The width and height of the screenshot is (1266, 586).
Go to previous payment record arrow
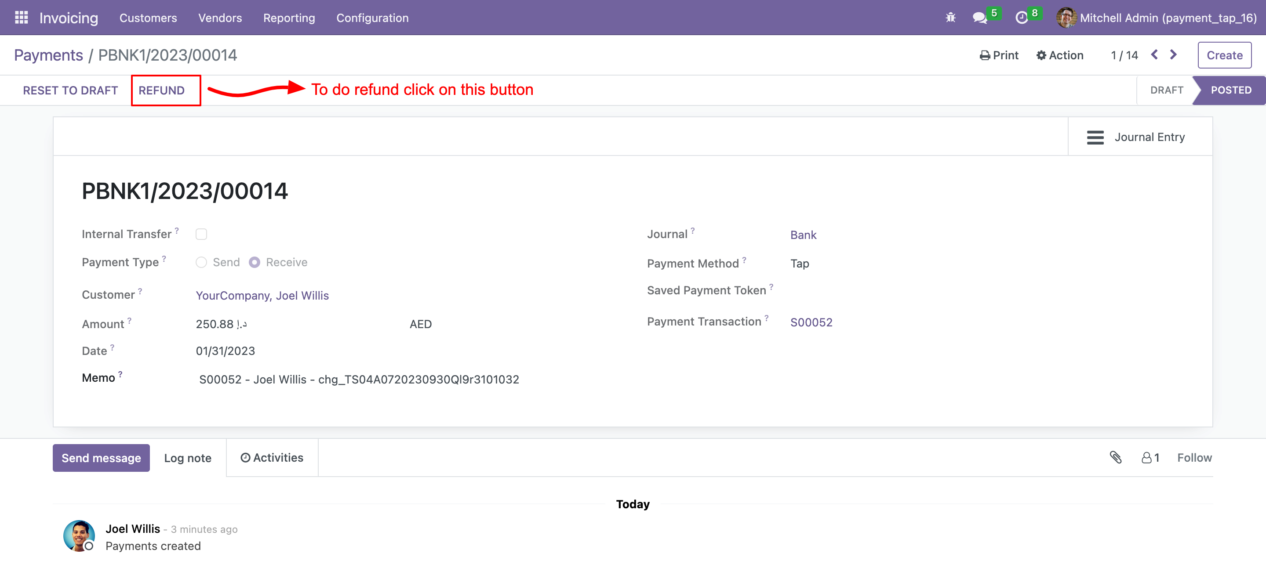pyautogui.click(x=1154, y=54)
